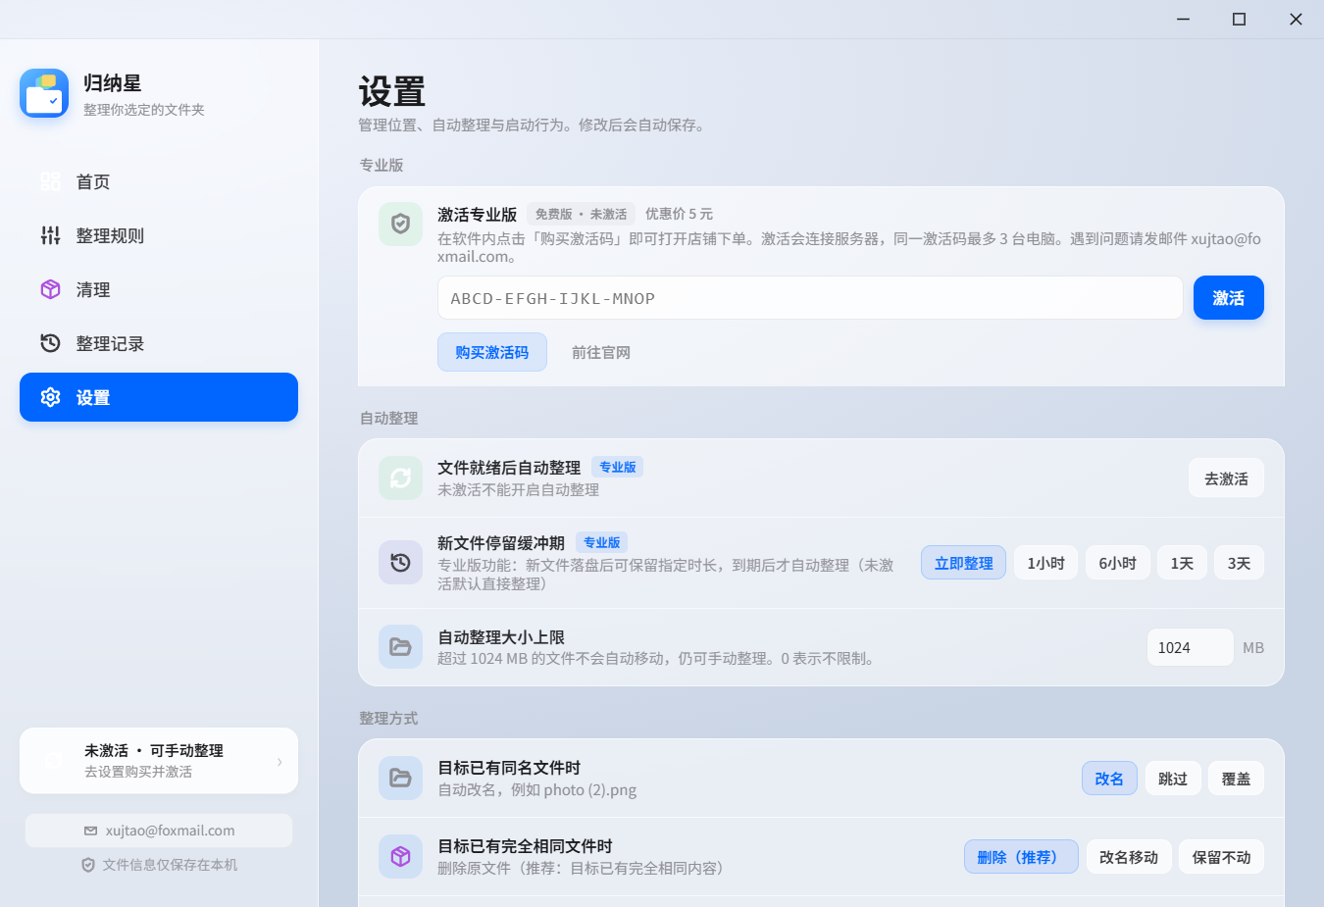Select the 设置 sidebar item

coord(159,397)
